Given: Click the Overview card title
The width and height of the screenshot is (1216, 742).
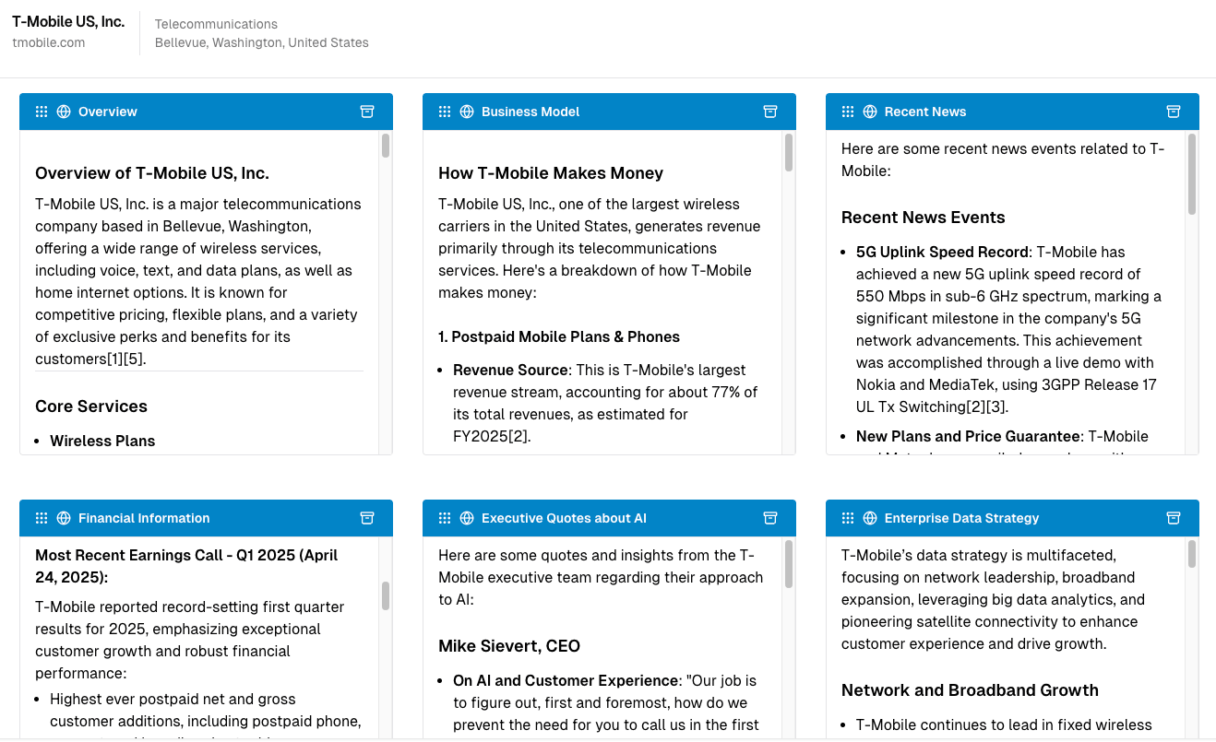Looking at the screenshot, I should (x=108, y=112).
